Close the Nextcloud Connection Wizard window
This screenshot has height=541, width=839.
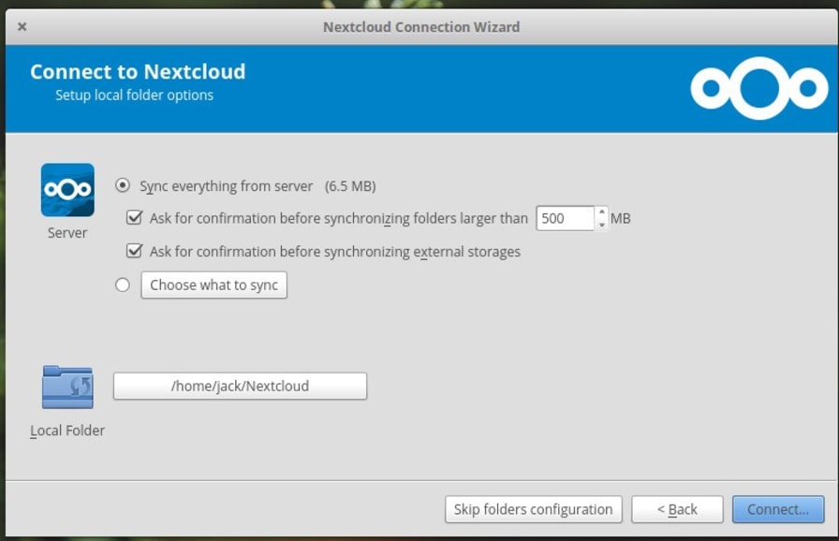(22, 26)
